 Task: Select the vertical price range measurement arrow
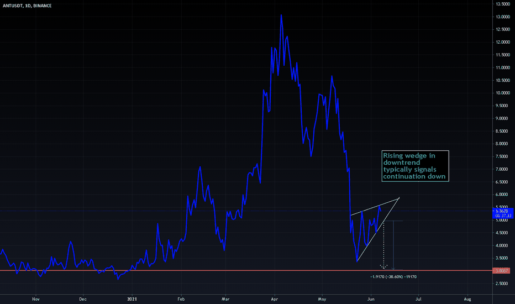393,245
